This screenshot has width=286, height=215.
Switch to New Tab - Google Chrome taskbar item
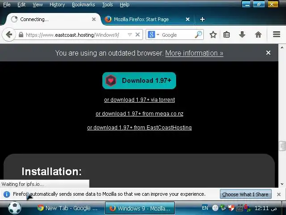[x=67, y=208]
